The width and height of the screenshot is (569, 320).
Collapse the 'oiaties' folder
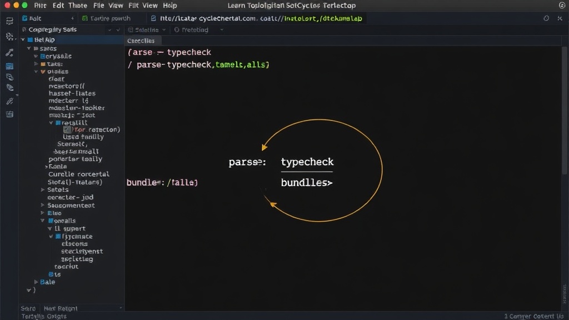pyautogui.click(x=36, y=72)
